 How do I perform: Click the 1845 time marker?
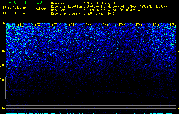tap(88, 25)
